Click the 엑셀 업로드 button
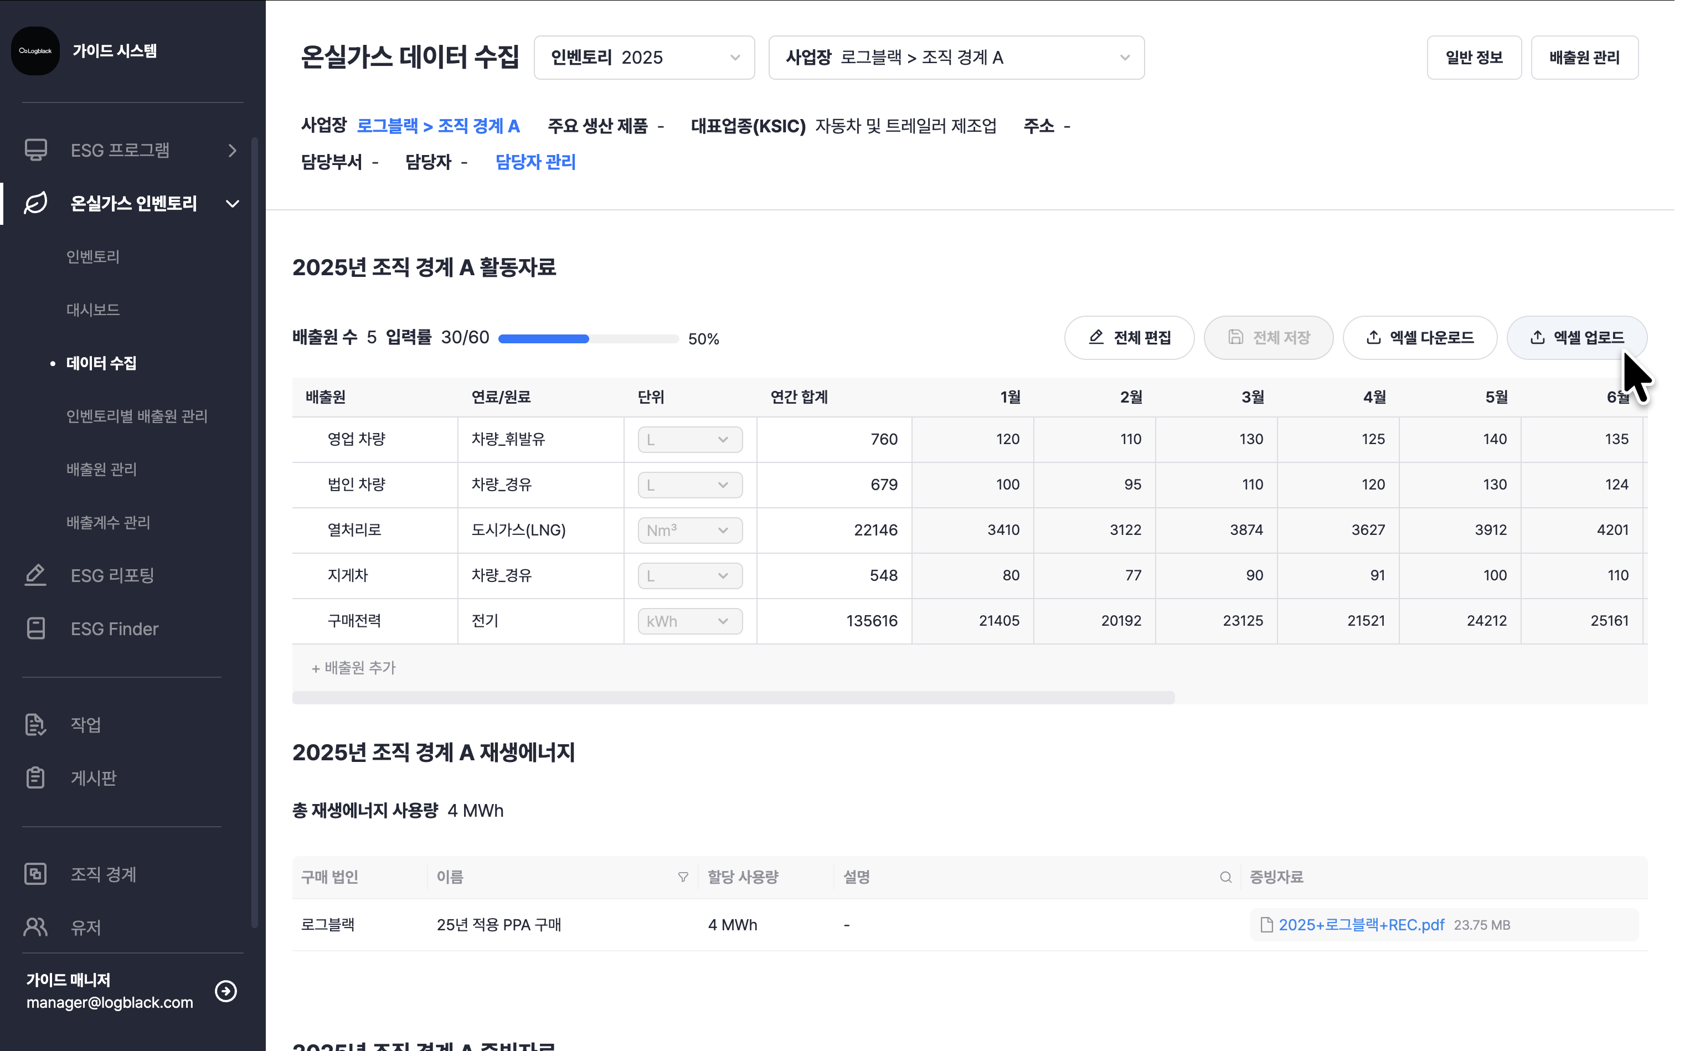Image resolution: width=1700 pixels, height=1051 pixels. coord(1577,338)
